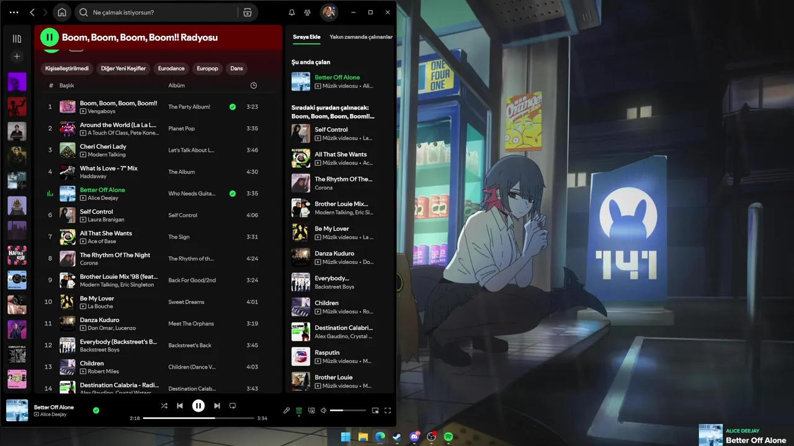The image size is (794, 446).
Task: Sort tracks by the Başlık column
Action: 66,85
